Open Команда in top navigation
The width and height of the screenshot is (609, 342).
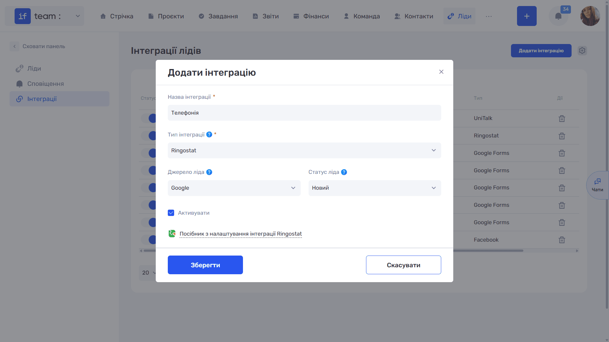point(362,16)
